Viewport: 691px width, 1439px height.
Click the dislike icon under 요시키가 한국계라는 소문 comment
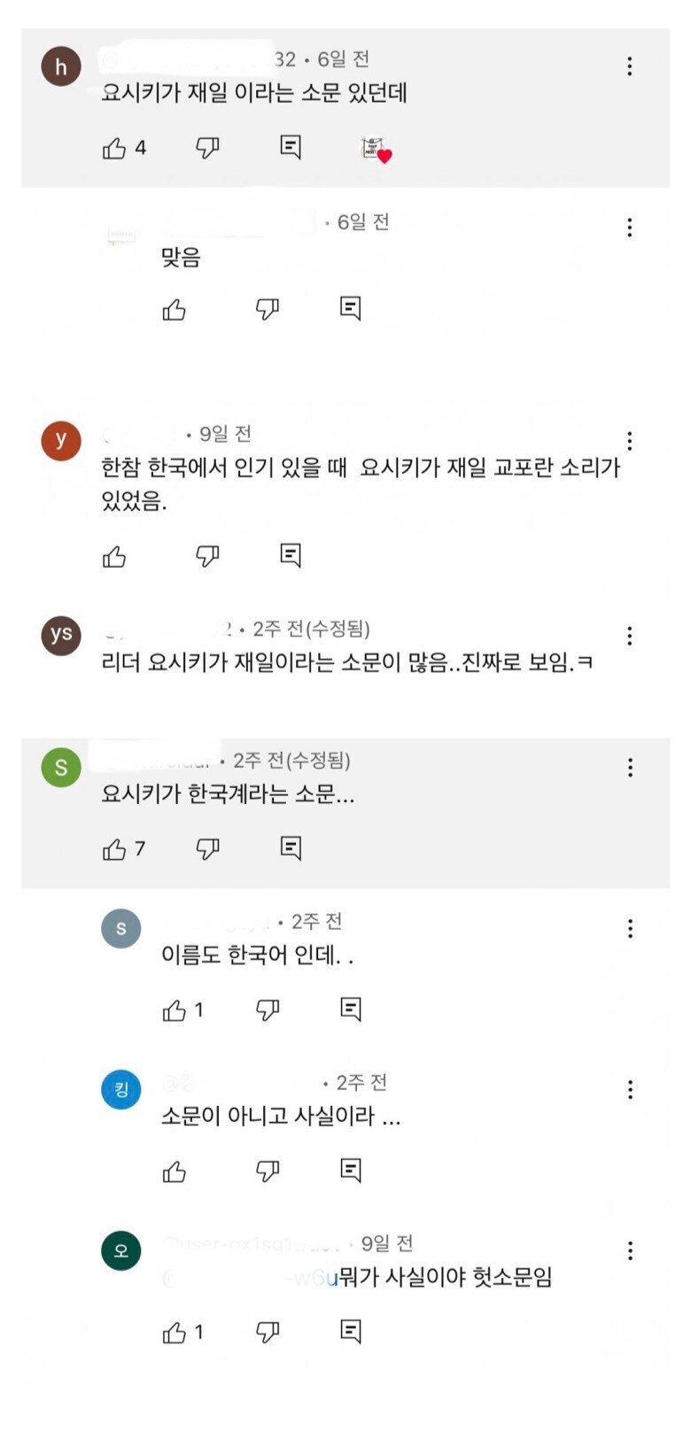coord(206,847)
